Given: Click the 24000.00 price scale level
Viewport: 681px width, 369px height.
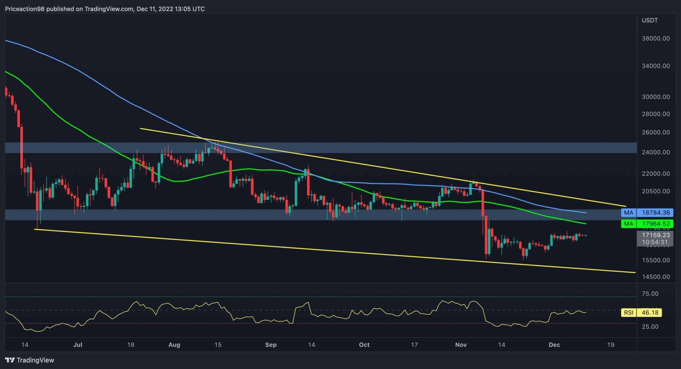Looking at the screenshot, I should click(655, 152).
